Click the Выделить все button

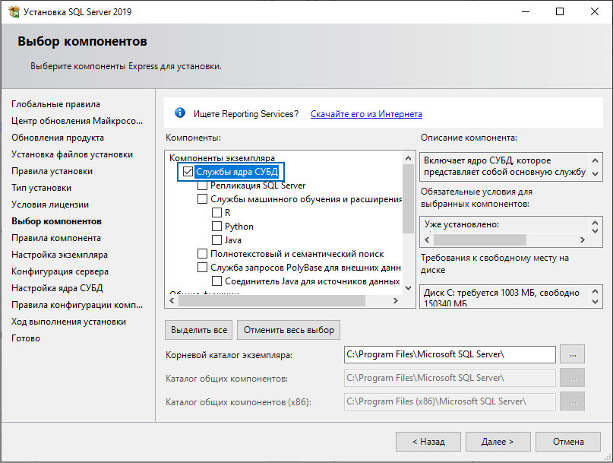198,330
